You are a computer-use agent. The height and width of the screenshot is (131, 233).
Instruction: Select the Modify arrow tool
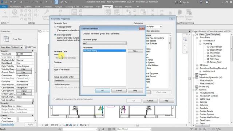click(x=5, y=14)
